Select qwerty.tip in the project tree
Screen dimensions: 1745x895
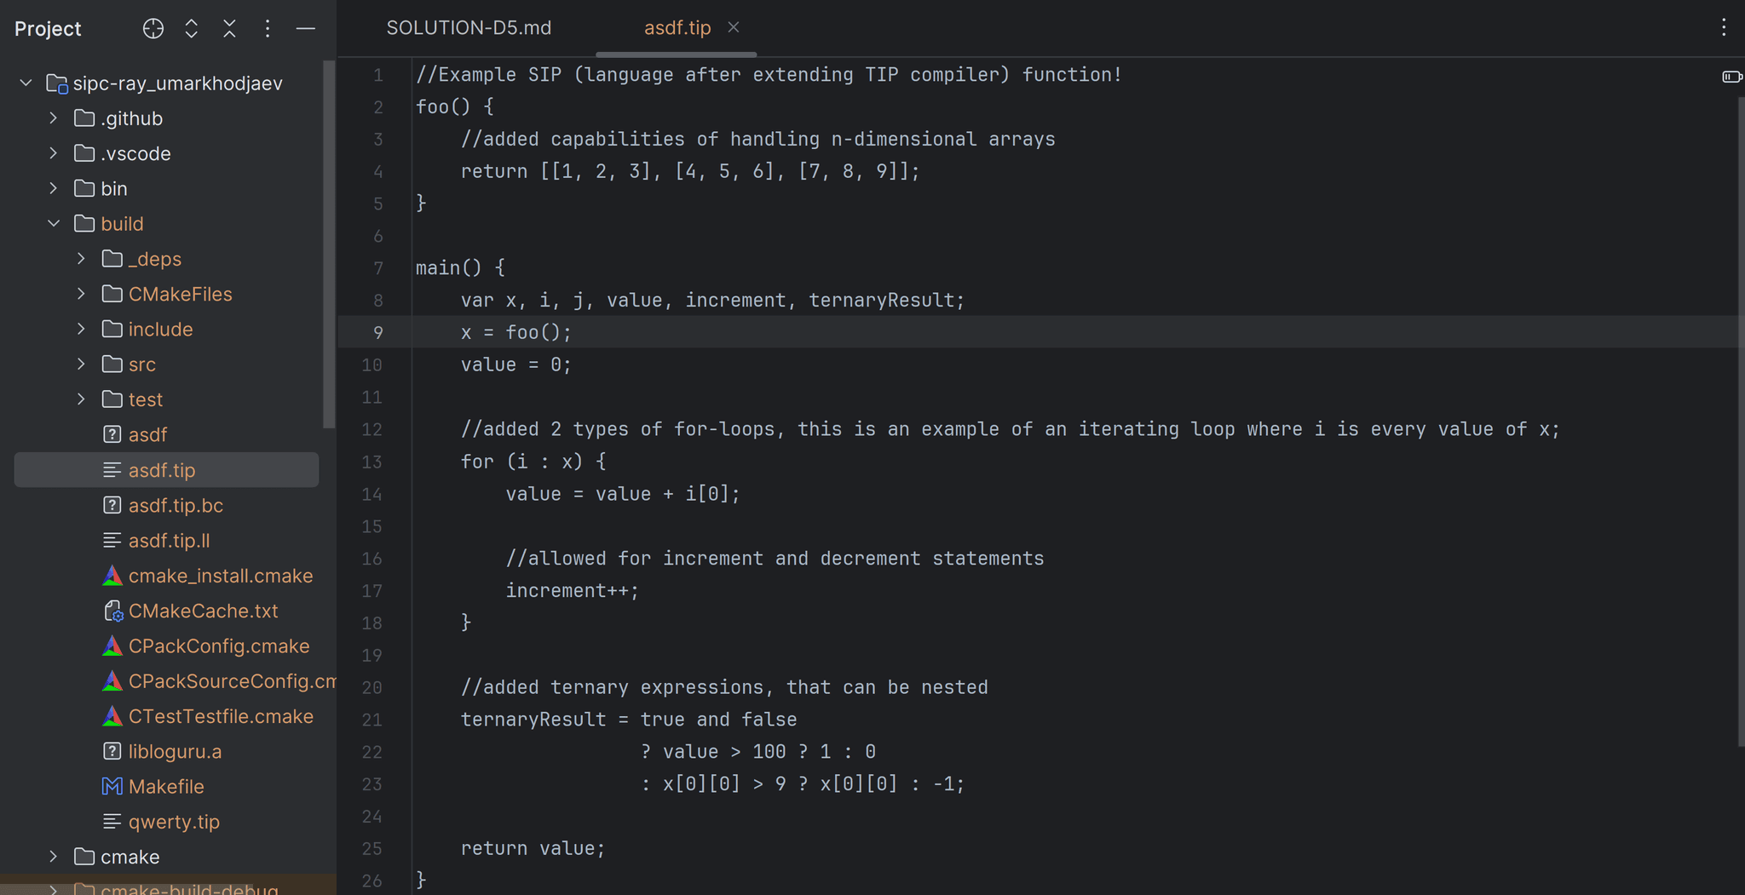coord(174,822)
